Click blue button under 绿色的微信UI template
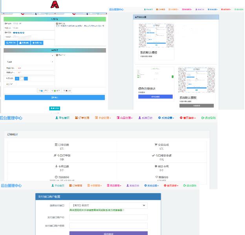The height and width of the screenshot is (235, 245). click(155, 96)
